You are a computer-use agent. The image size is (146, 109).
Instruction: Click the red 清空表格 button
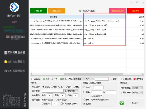point(136,11)
